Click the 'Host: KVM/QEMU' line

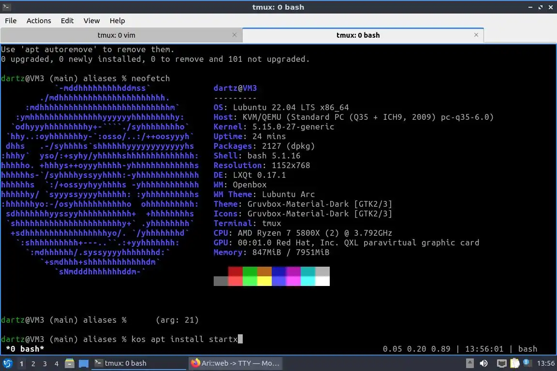[x=353, y=117]
